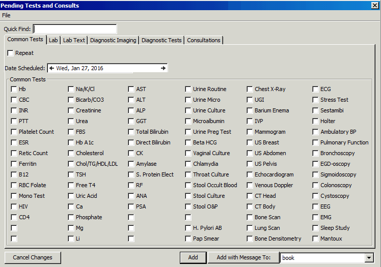Tick the Ferritin checkbox
Screen dimensions: 381x267
pos(14,164)
